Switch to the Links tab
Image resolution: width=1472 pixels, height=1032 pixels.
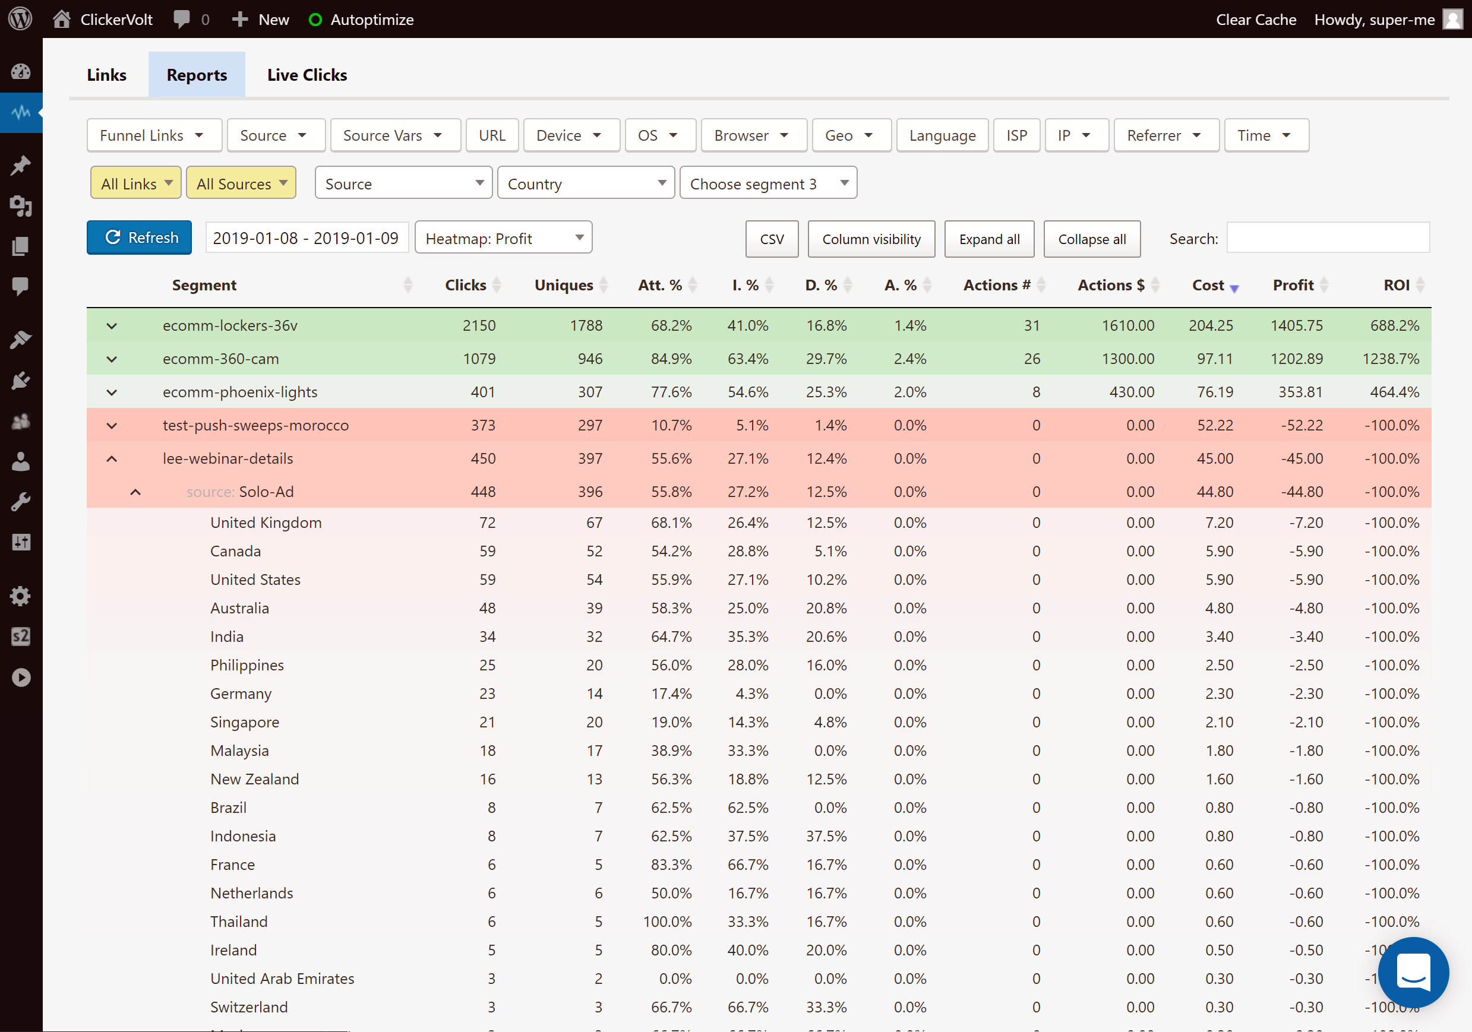[x=106, y=75]
